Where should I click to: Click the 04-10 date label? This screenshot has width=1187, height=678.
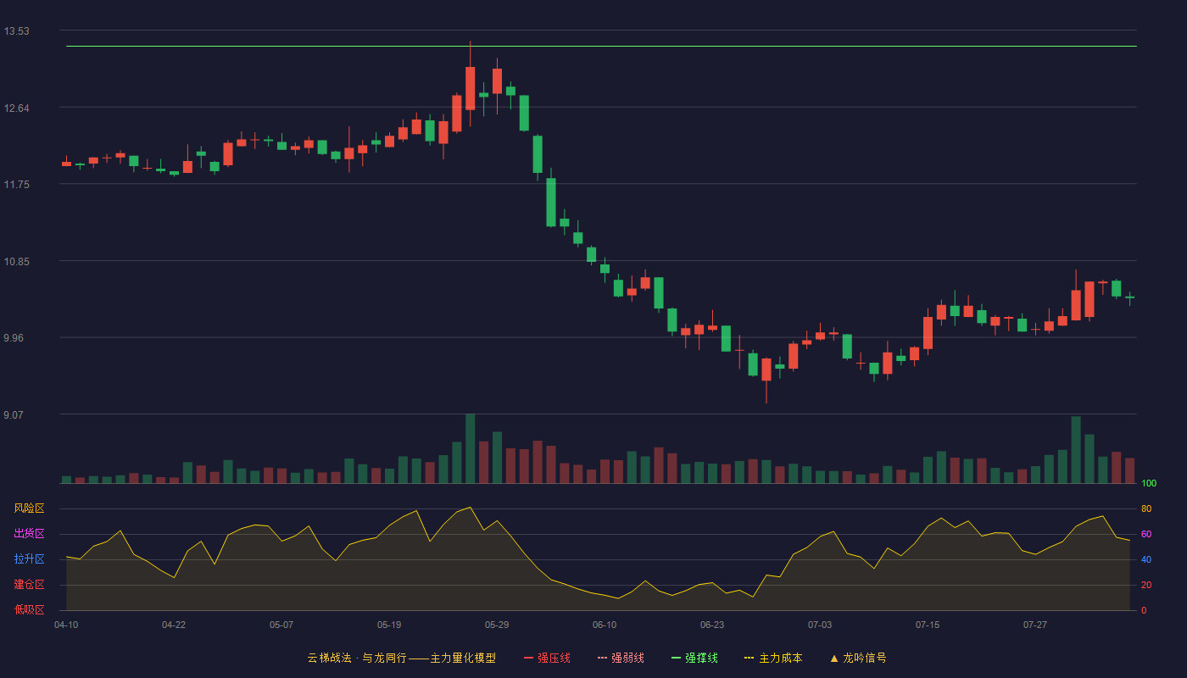tap(66, 625)
